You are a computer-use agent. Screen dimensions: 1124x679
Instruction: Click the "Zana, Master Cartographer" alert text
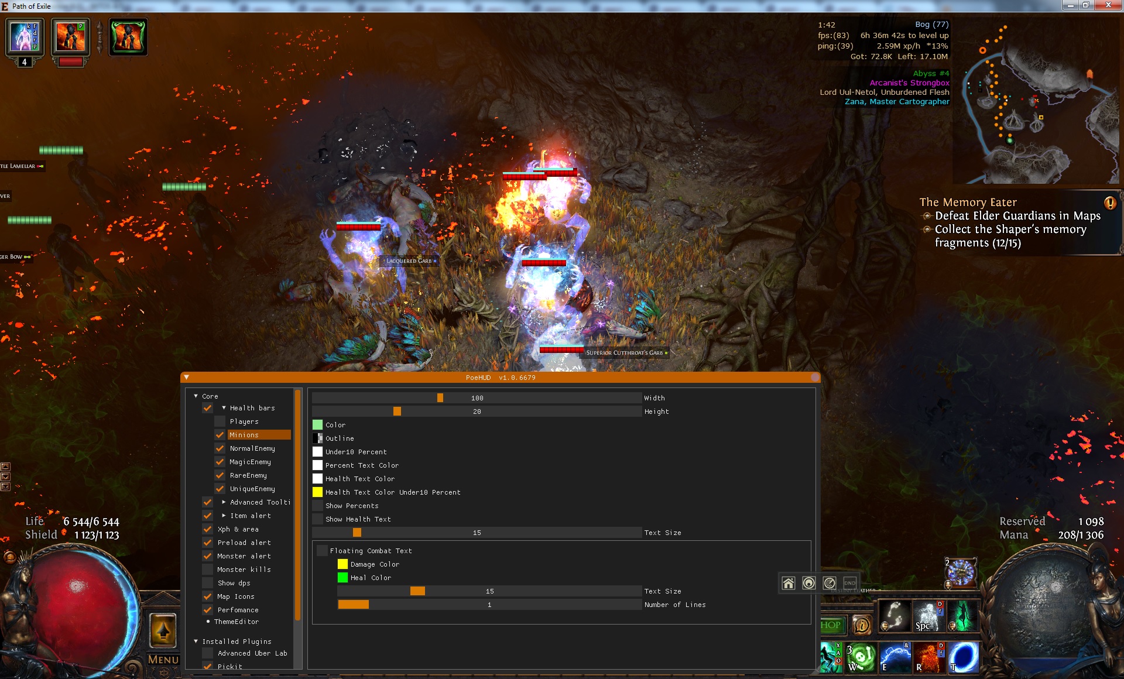coord(897,102)
